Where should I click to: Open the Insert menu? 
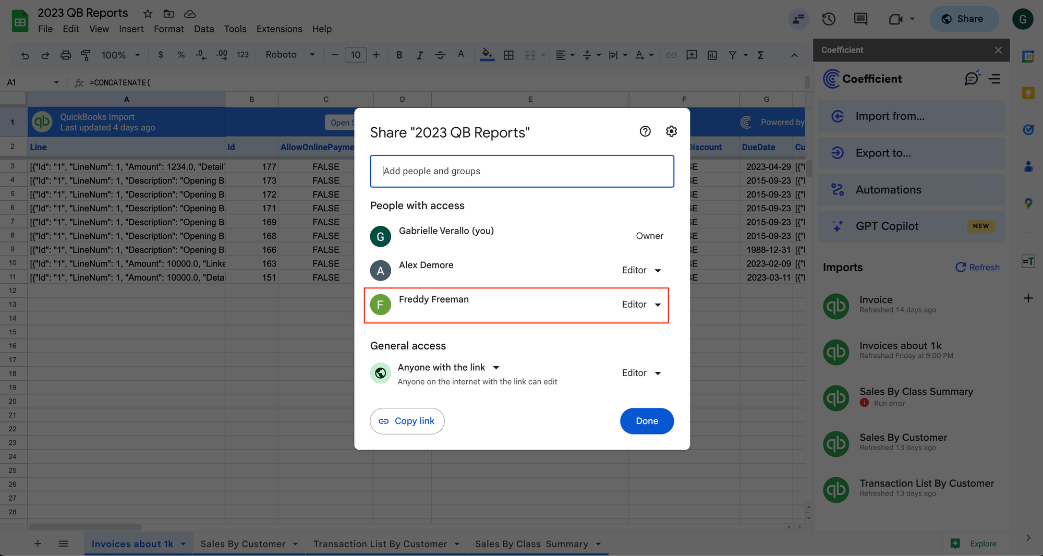pyautogui.click(x=131, y=29)
